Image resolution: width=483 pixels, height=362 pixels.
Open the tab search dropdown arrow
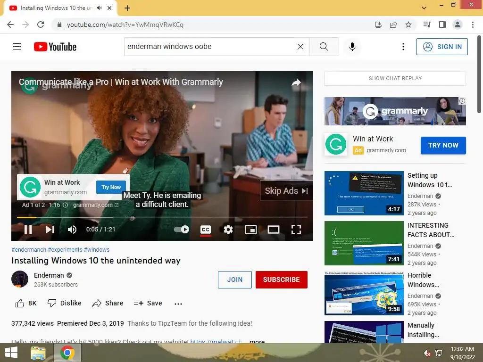click(424, 8)
